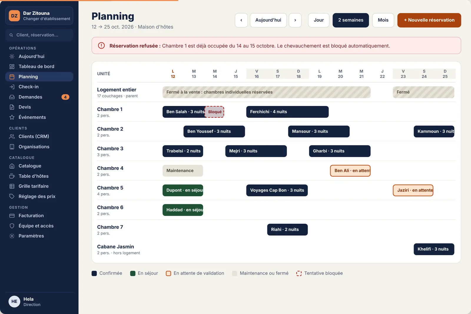This screenshot has height=314, width=471.
Task: Click the Table d'hôtes cup icon
Action: pos(12,176)
